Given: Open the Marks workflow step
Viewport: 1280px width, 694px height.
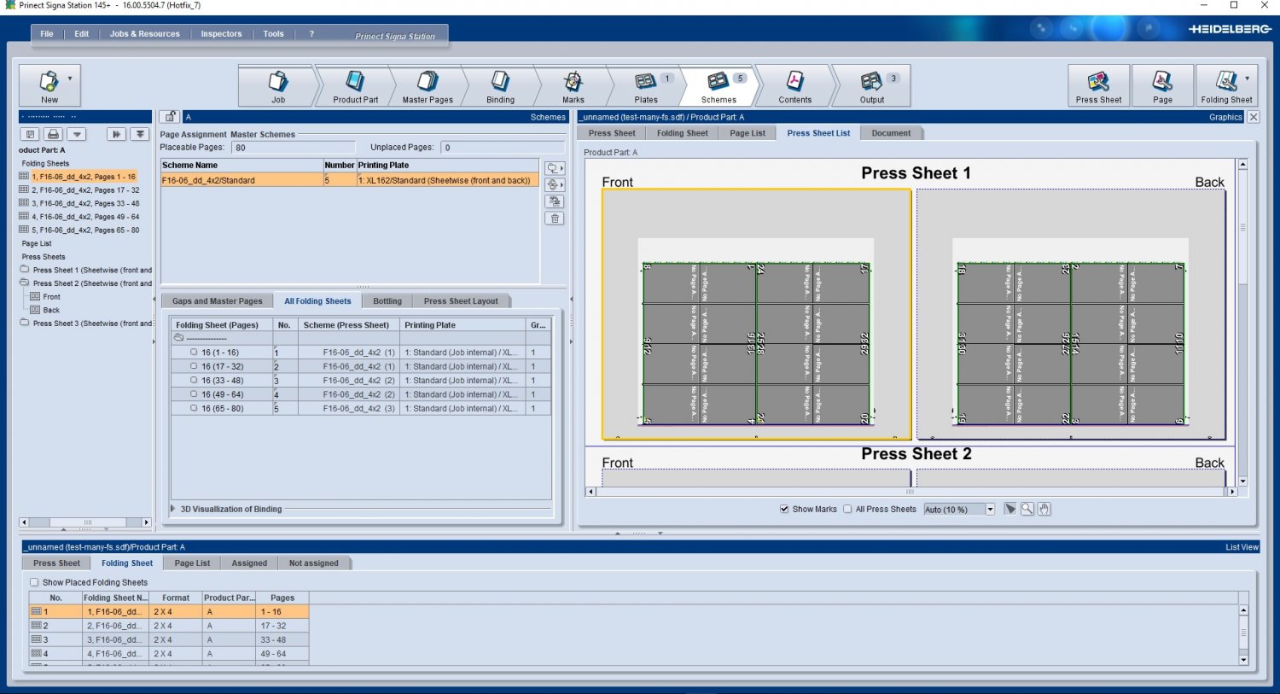Looking at the screenshot, I should point(573,86).
